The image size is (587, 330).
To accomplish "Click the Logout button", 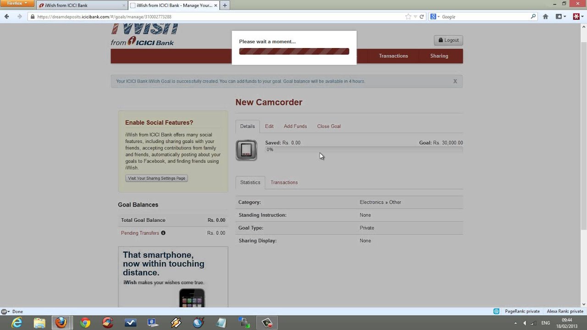I will 449,40.
